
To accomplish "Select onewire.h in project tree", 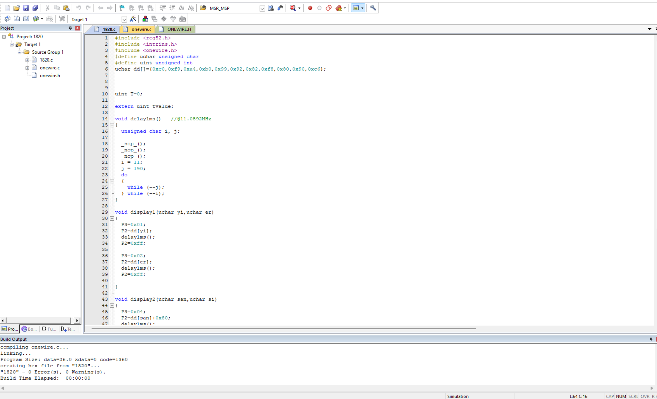I will pyautogui.click(x=50, y=76).
